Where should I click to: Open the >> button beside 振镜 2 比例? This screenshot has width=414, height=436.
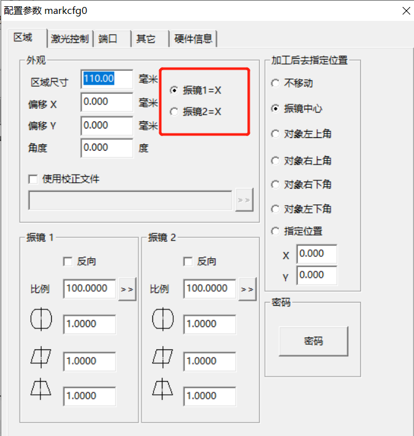[x=247, y=289]
